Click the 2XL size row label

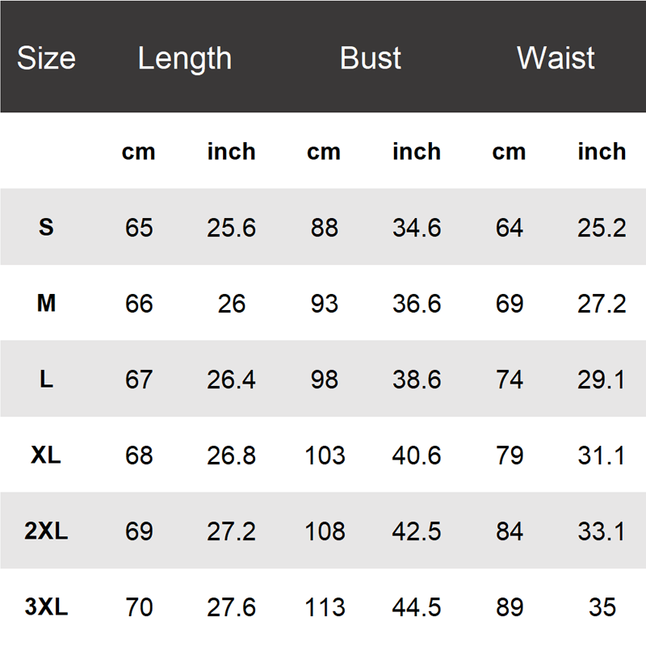coord(46,531)
